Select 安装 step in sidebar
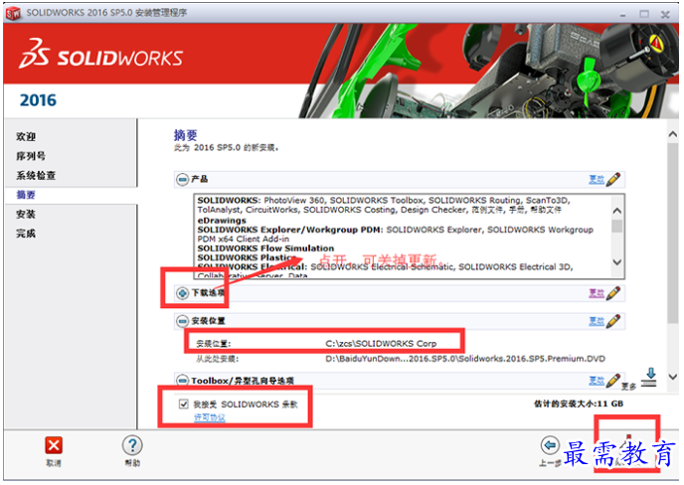 [x=26, y=214]
